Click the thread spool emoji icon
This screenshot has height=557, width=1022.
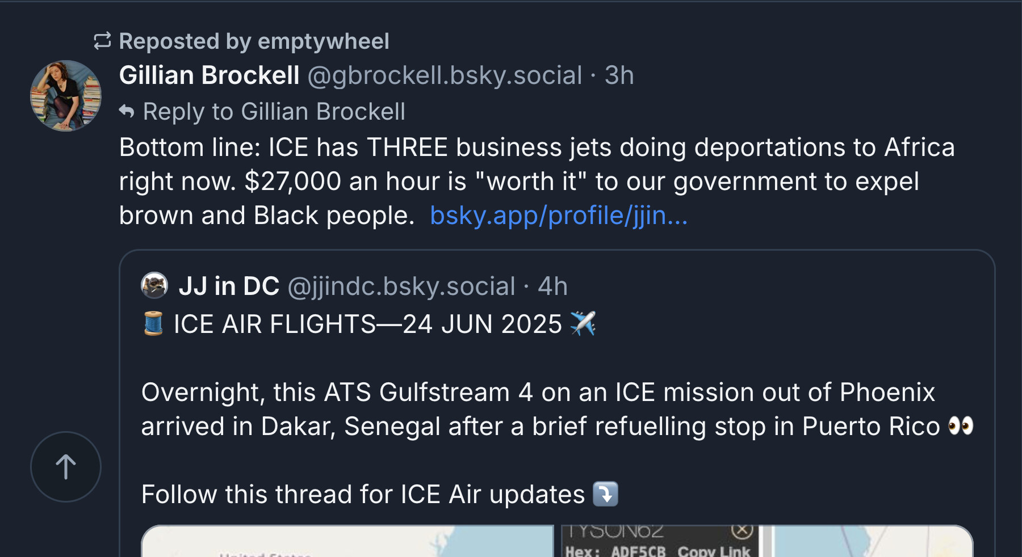[153, 324]
